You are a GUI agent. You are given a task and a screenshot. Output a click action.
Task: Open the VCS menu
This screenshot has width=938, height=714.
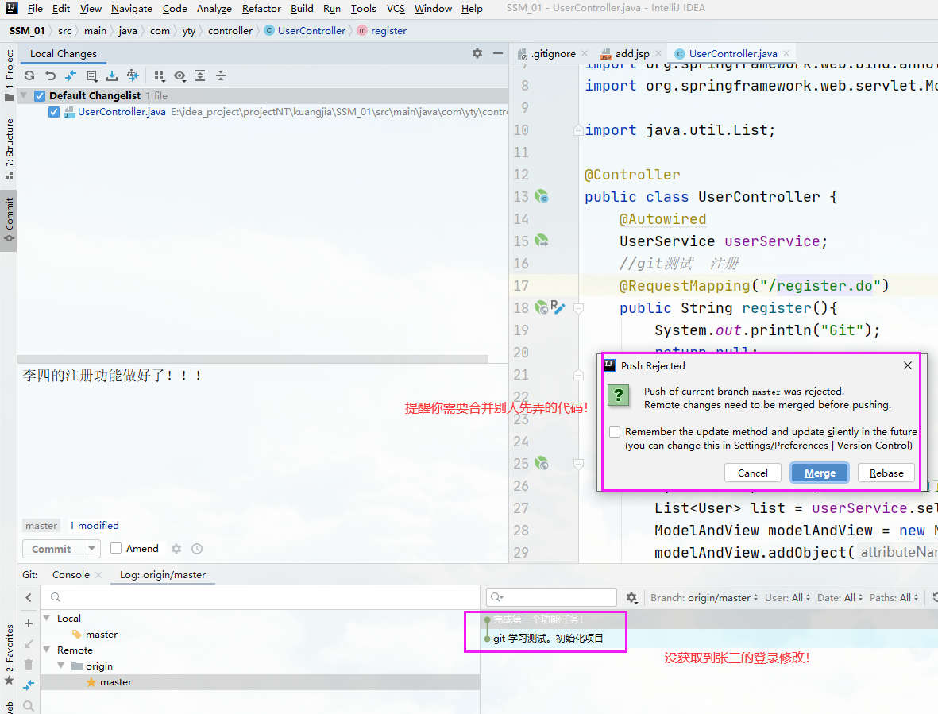point(395,9)
